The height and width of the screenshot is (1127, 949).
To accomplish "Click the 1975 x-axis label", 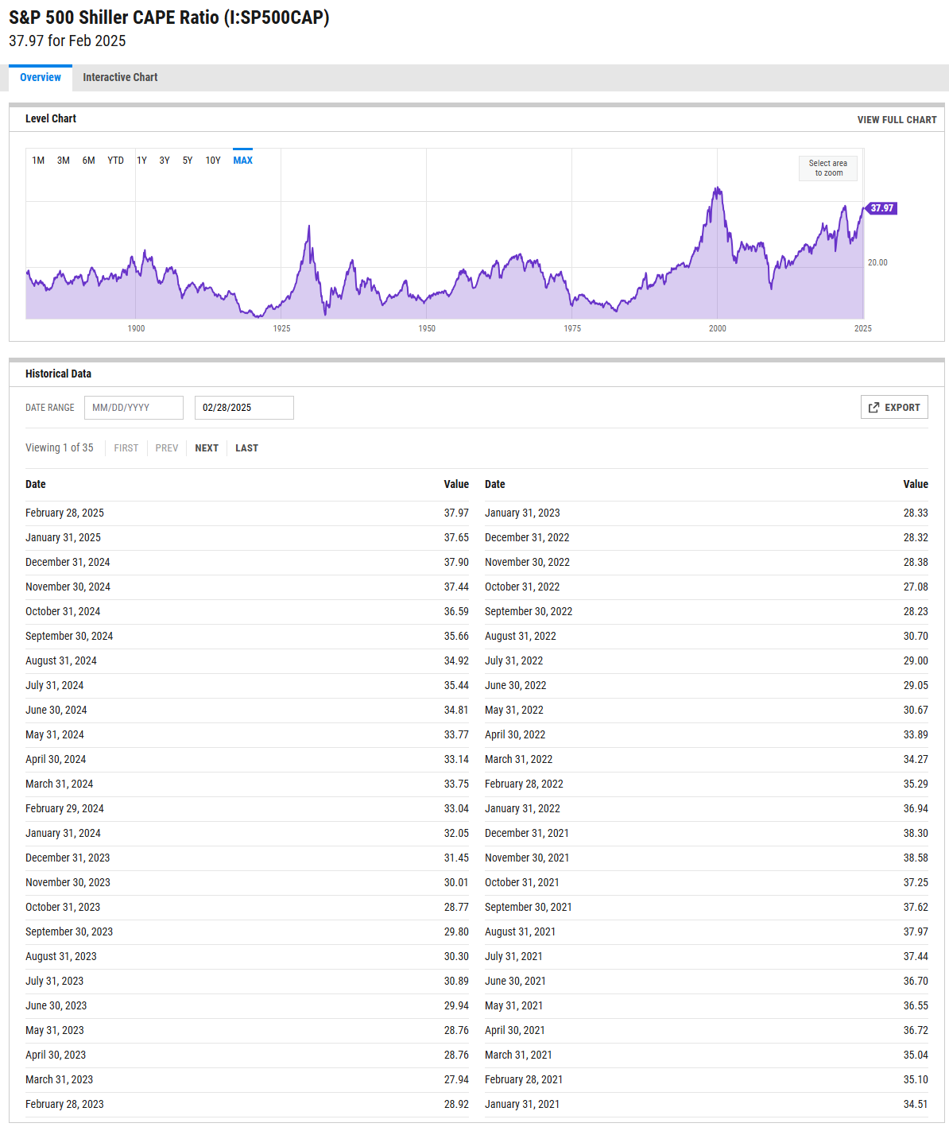I will pyautogui.click(x=572, y=328).
